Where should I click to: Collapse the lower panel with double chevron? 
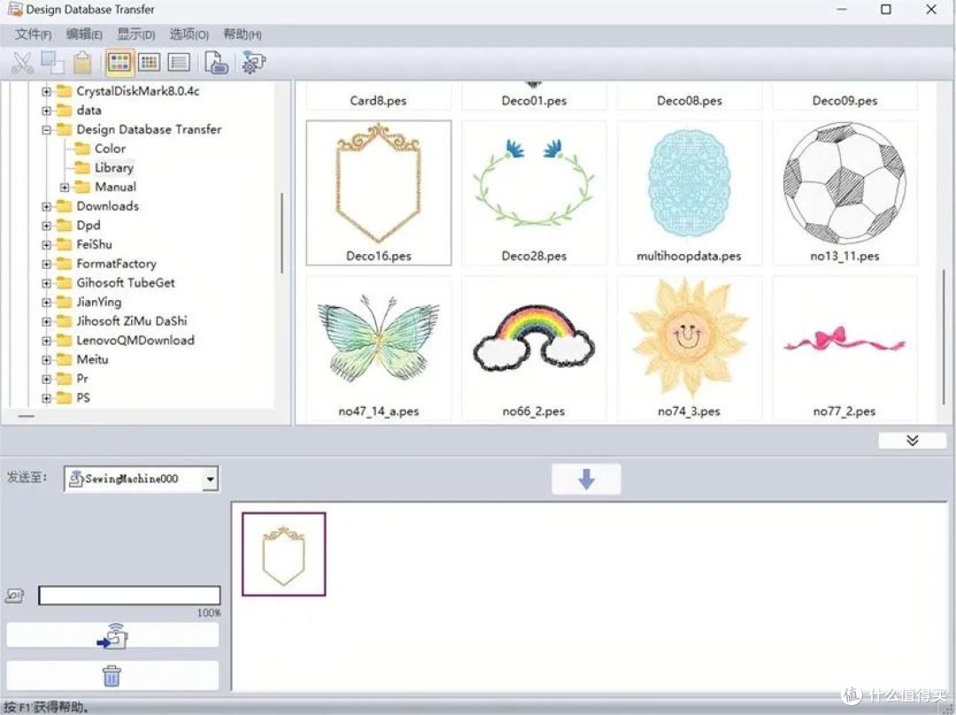point(912,441)
